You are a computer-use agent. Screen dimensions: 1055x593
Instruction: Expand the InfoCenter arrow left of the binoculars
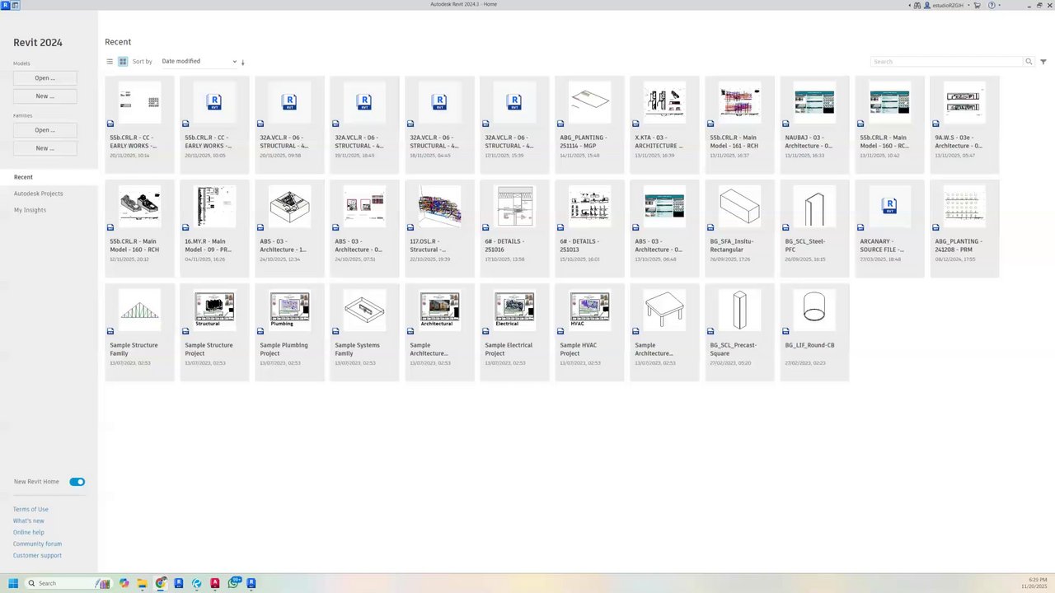tap(910, 5)
